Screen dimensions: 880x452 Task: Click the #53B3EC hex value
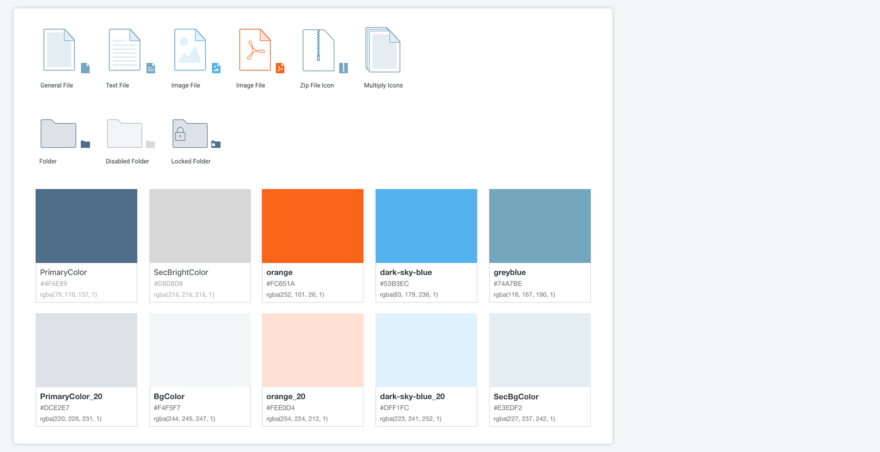395,284
